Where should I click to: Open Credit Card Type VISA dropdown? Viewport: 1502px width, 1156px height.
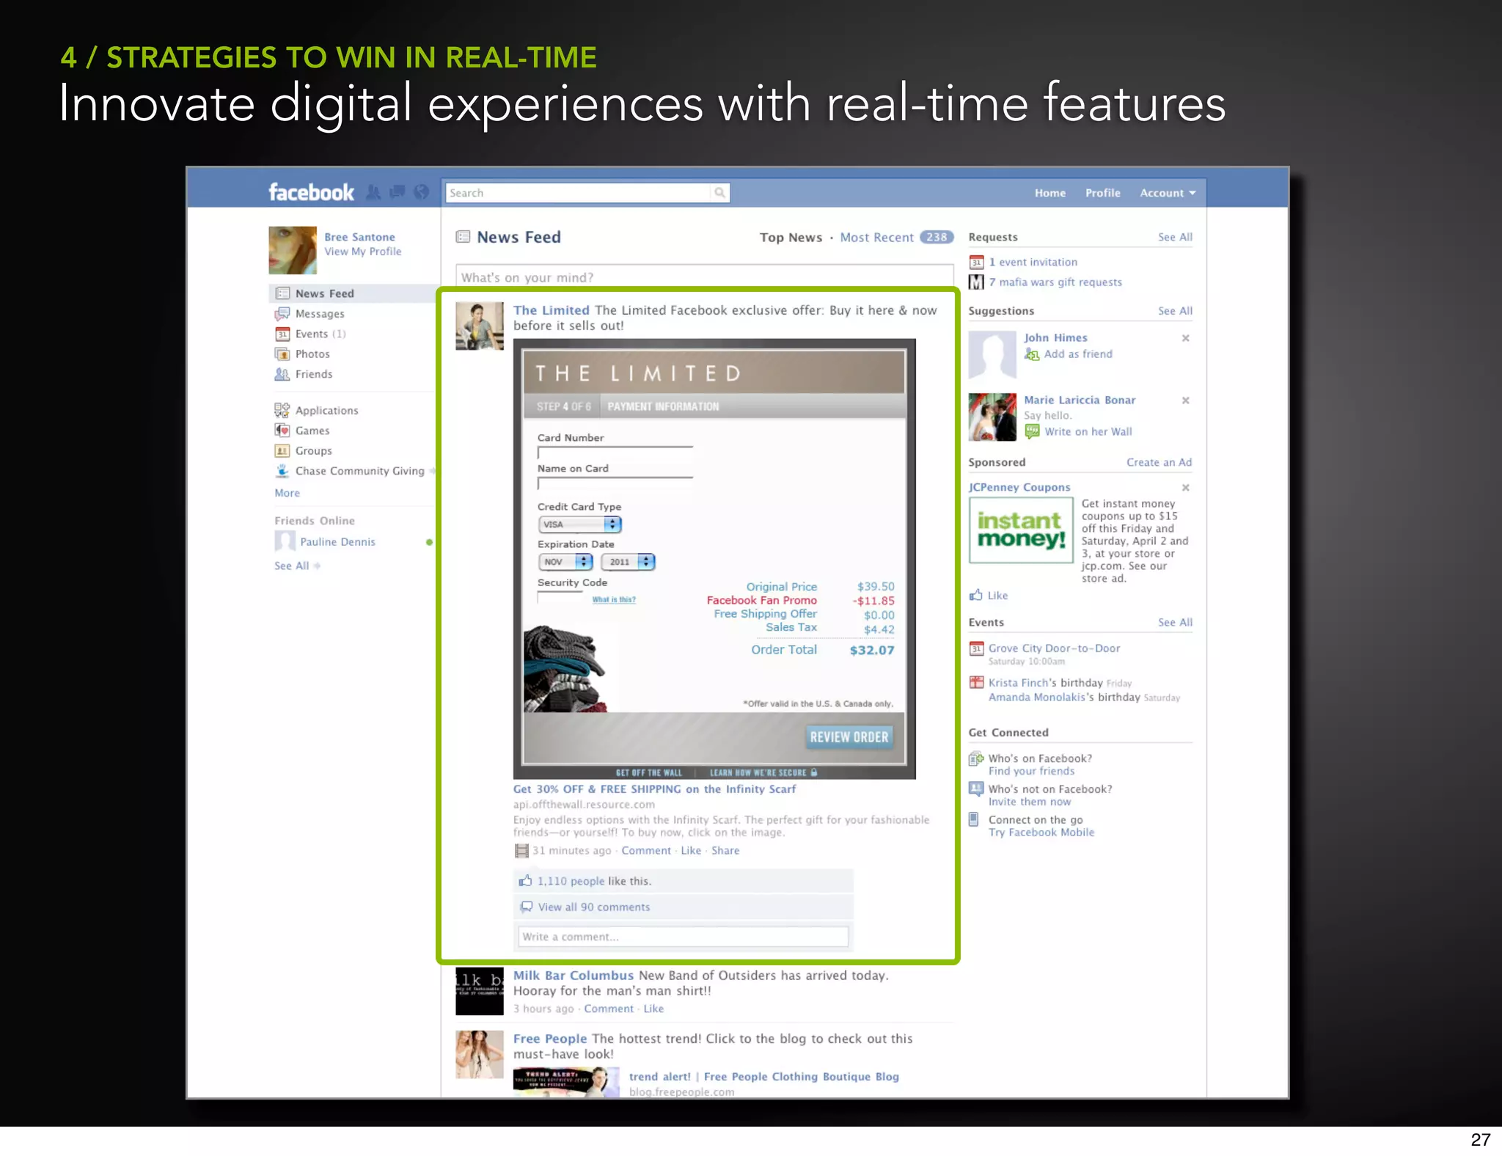pos(579,524)
